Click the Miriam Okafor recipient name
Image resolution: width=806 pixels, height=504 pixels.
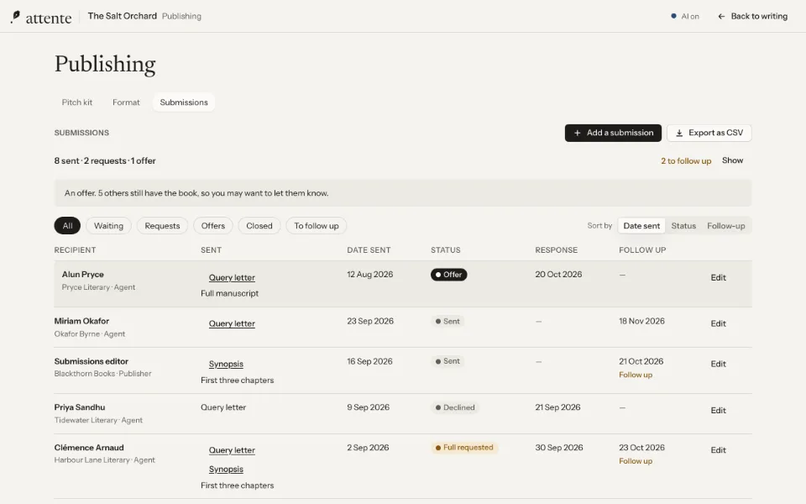[81, 321]
